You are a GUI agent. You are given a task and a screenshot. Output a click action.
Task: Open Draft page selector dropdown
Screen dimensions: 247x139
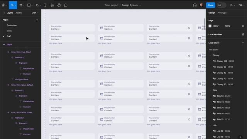pos(35,13)
